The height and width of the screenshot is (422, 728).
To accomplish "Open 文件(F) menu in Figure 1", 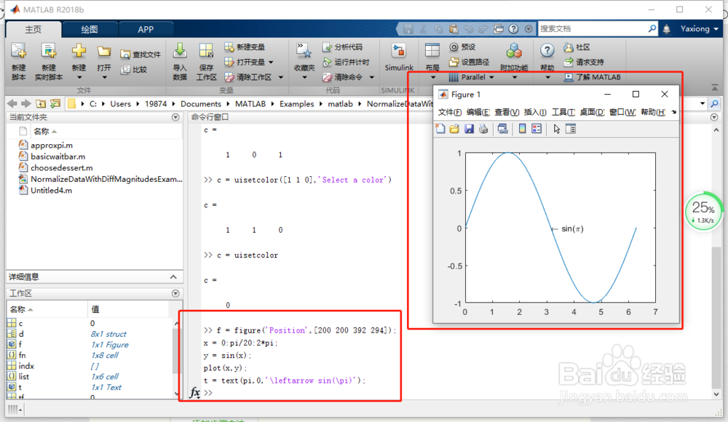I will click(x=450, y=112).
